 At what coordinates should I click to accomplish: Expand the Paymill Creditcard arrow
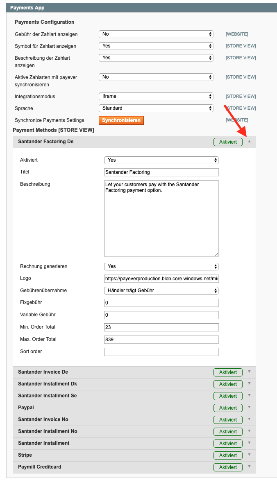click(249, 466)
